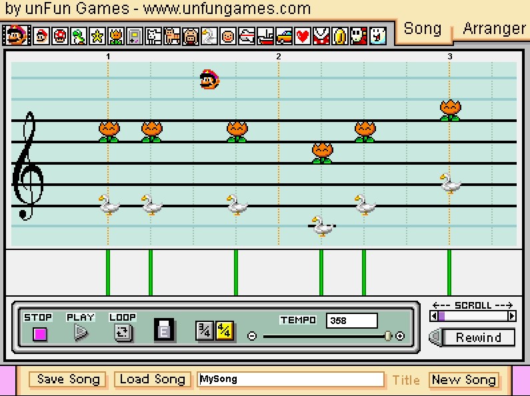Screen dimensions: 530x396
Task: Select the Boat instrument
Action: click(x=265, y=36)
